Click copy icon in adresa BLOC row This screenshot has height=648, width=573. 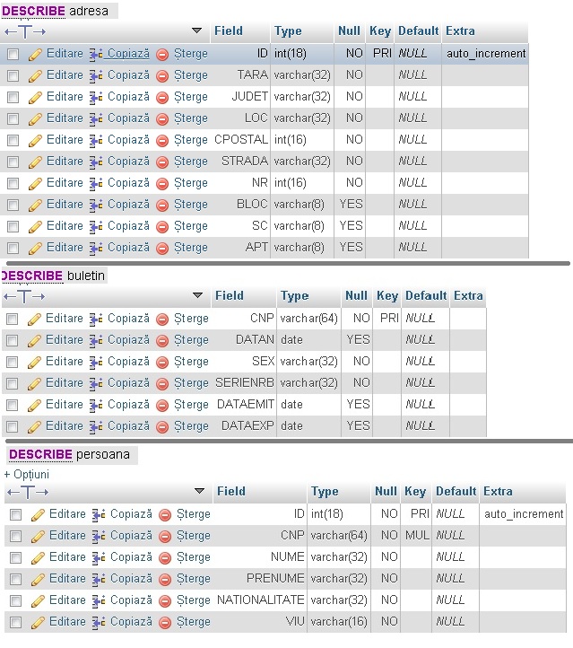96,205
